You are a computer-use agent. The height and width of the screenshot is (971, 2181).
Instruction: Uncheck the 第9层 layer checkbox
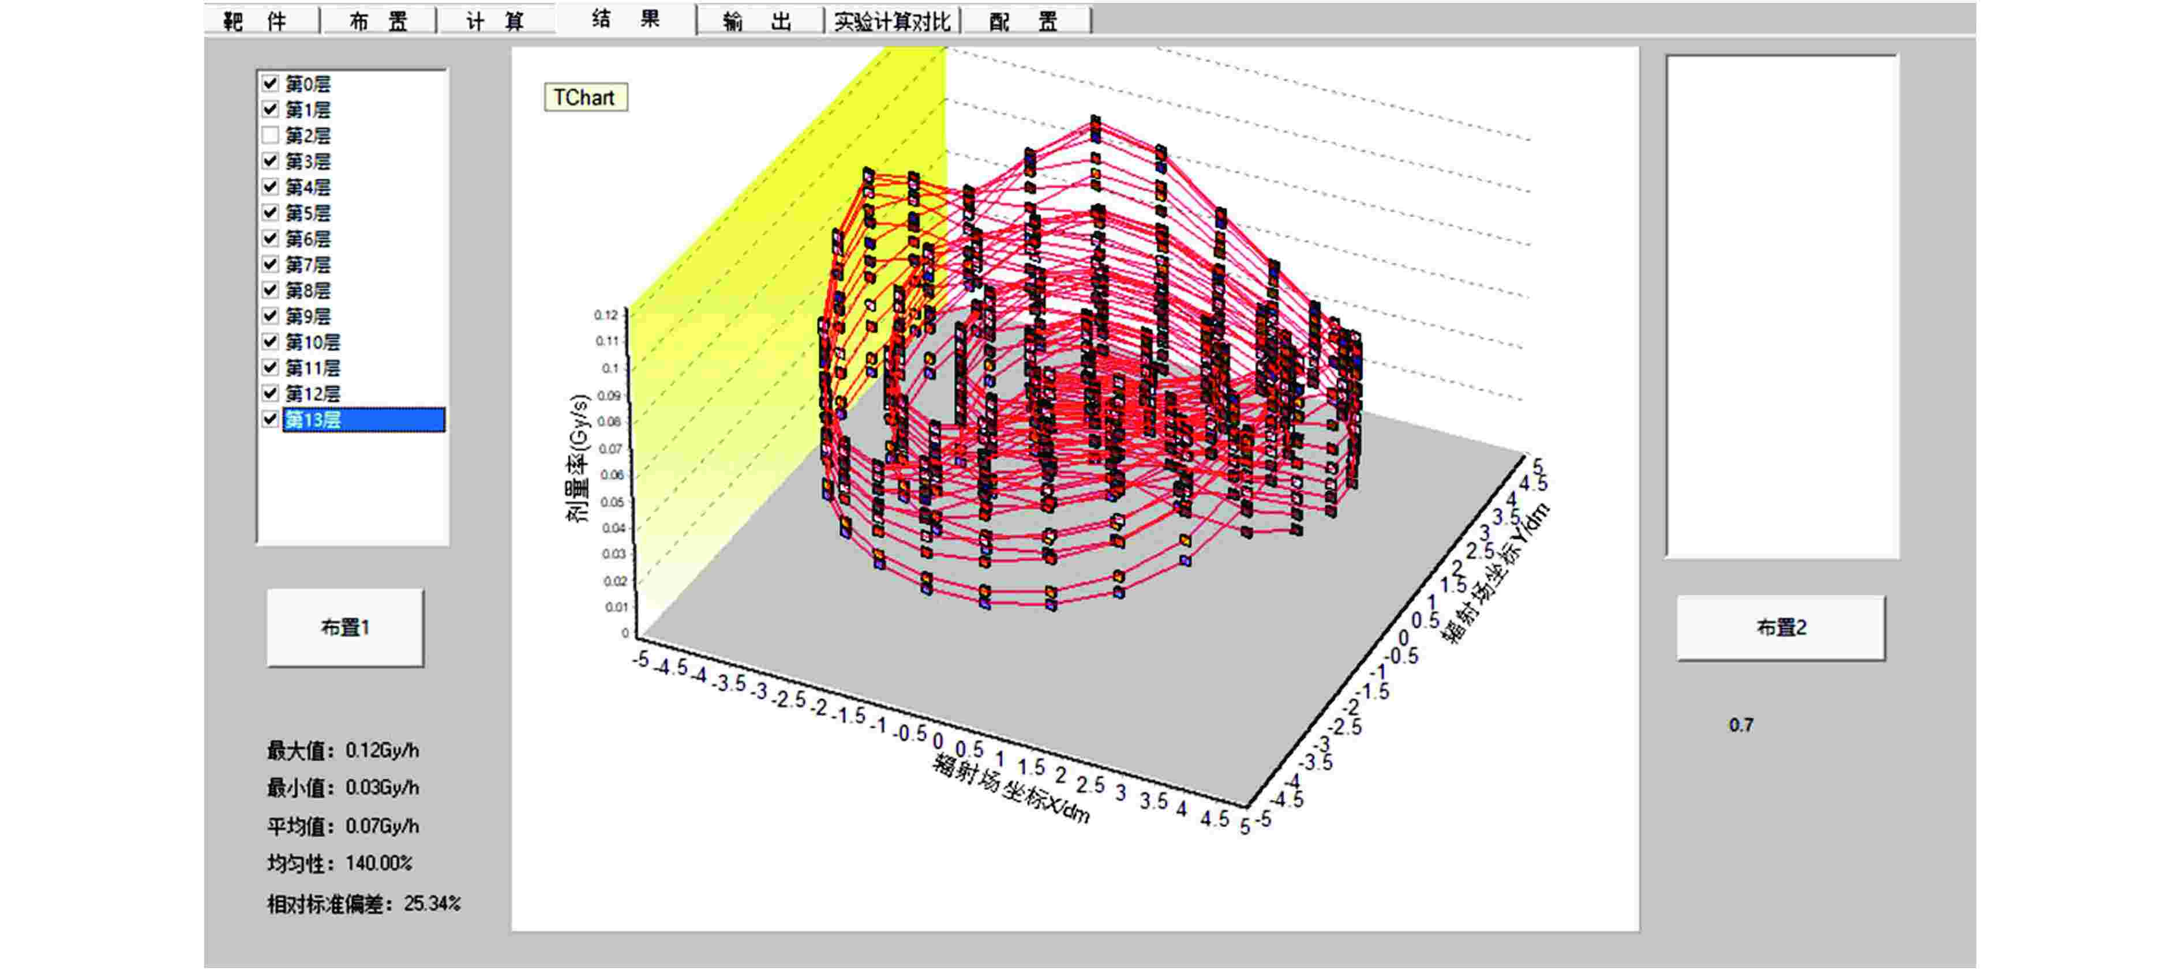point(270,315)
